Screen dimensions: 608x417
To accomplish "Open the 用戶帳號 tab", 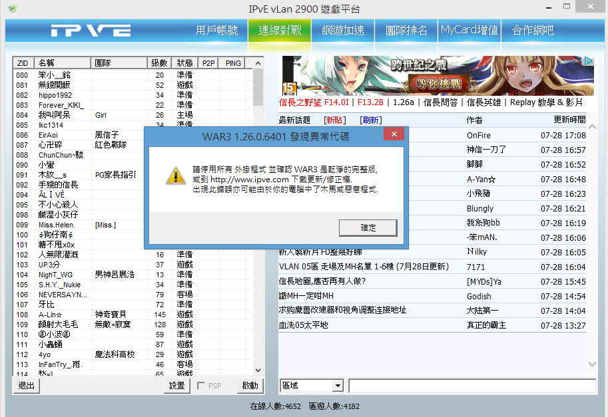I will (216, 30).
